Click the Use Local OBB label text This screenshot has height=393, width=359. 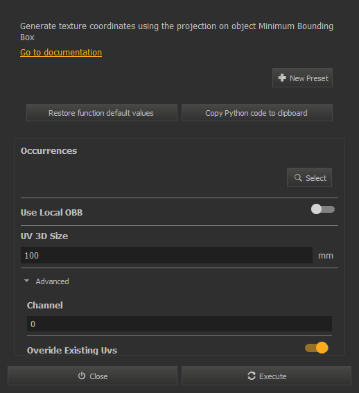click(52, 212)
